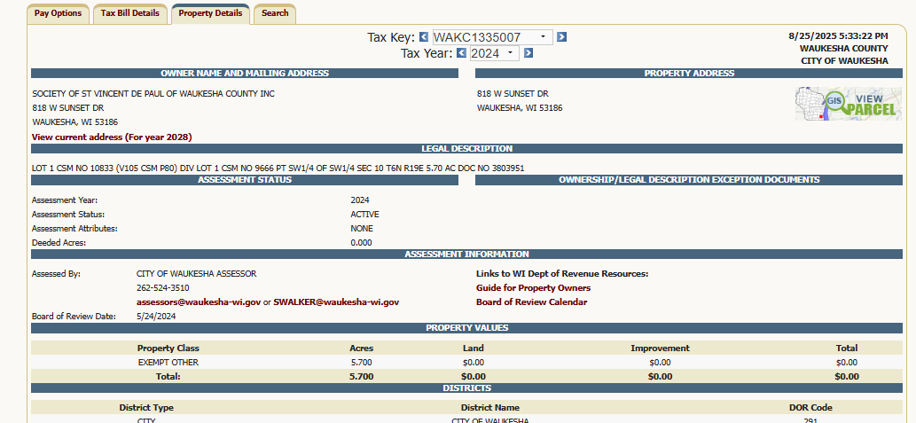Open the GIS View Parcel map
916x423 pixels.
point(848,103)
